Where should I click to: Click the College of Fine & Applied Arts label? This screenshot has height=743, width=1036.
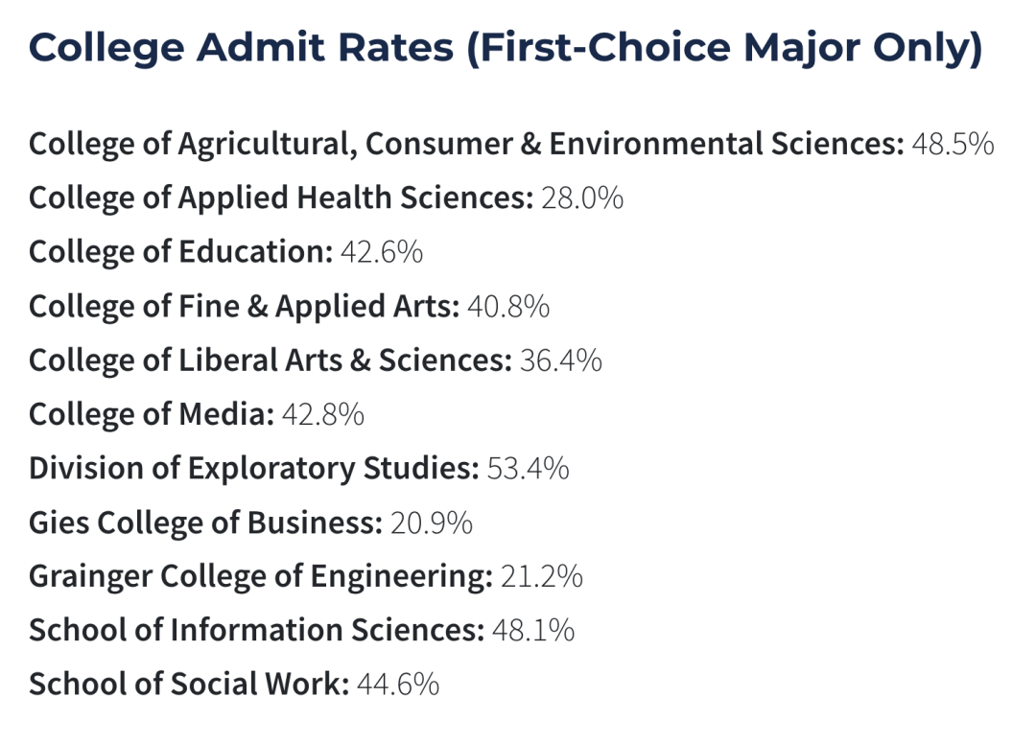pyautogui.click(x=245, y=306)
